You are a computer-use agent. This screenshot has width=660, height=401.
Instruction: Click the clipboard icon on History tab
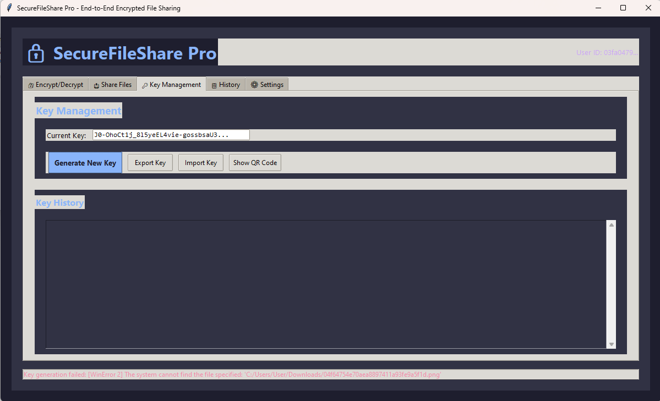214,85
